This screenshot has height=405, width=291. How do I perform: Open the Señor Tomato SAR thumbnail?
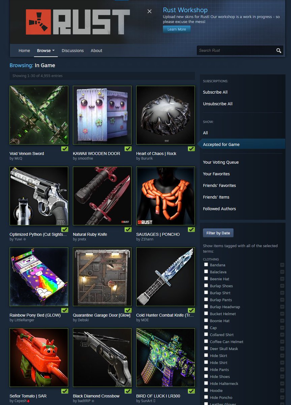[x=39, y=358]
